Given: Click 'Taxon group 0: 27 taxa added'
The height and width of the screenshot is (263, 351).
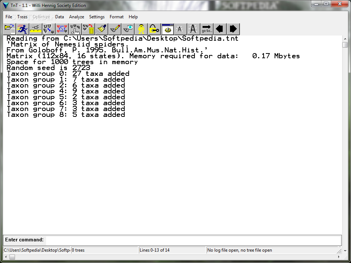Looking at the screenshot, I should [68, 74].
